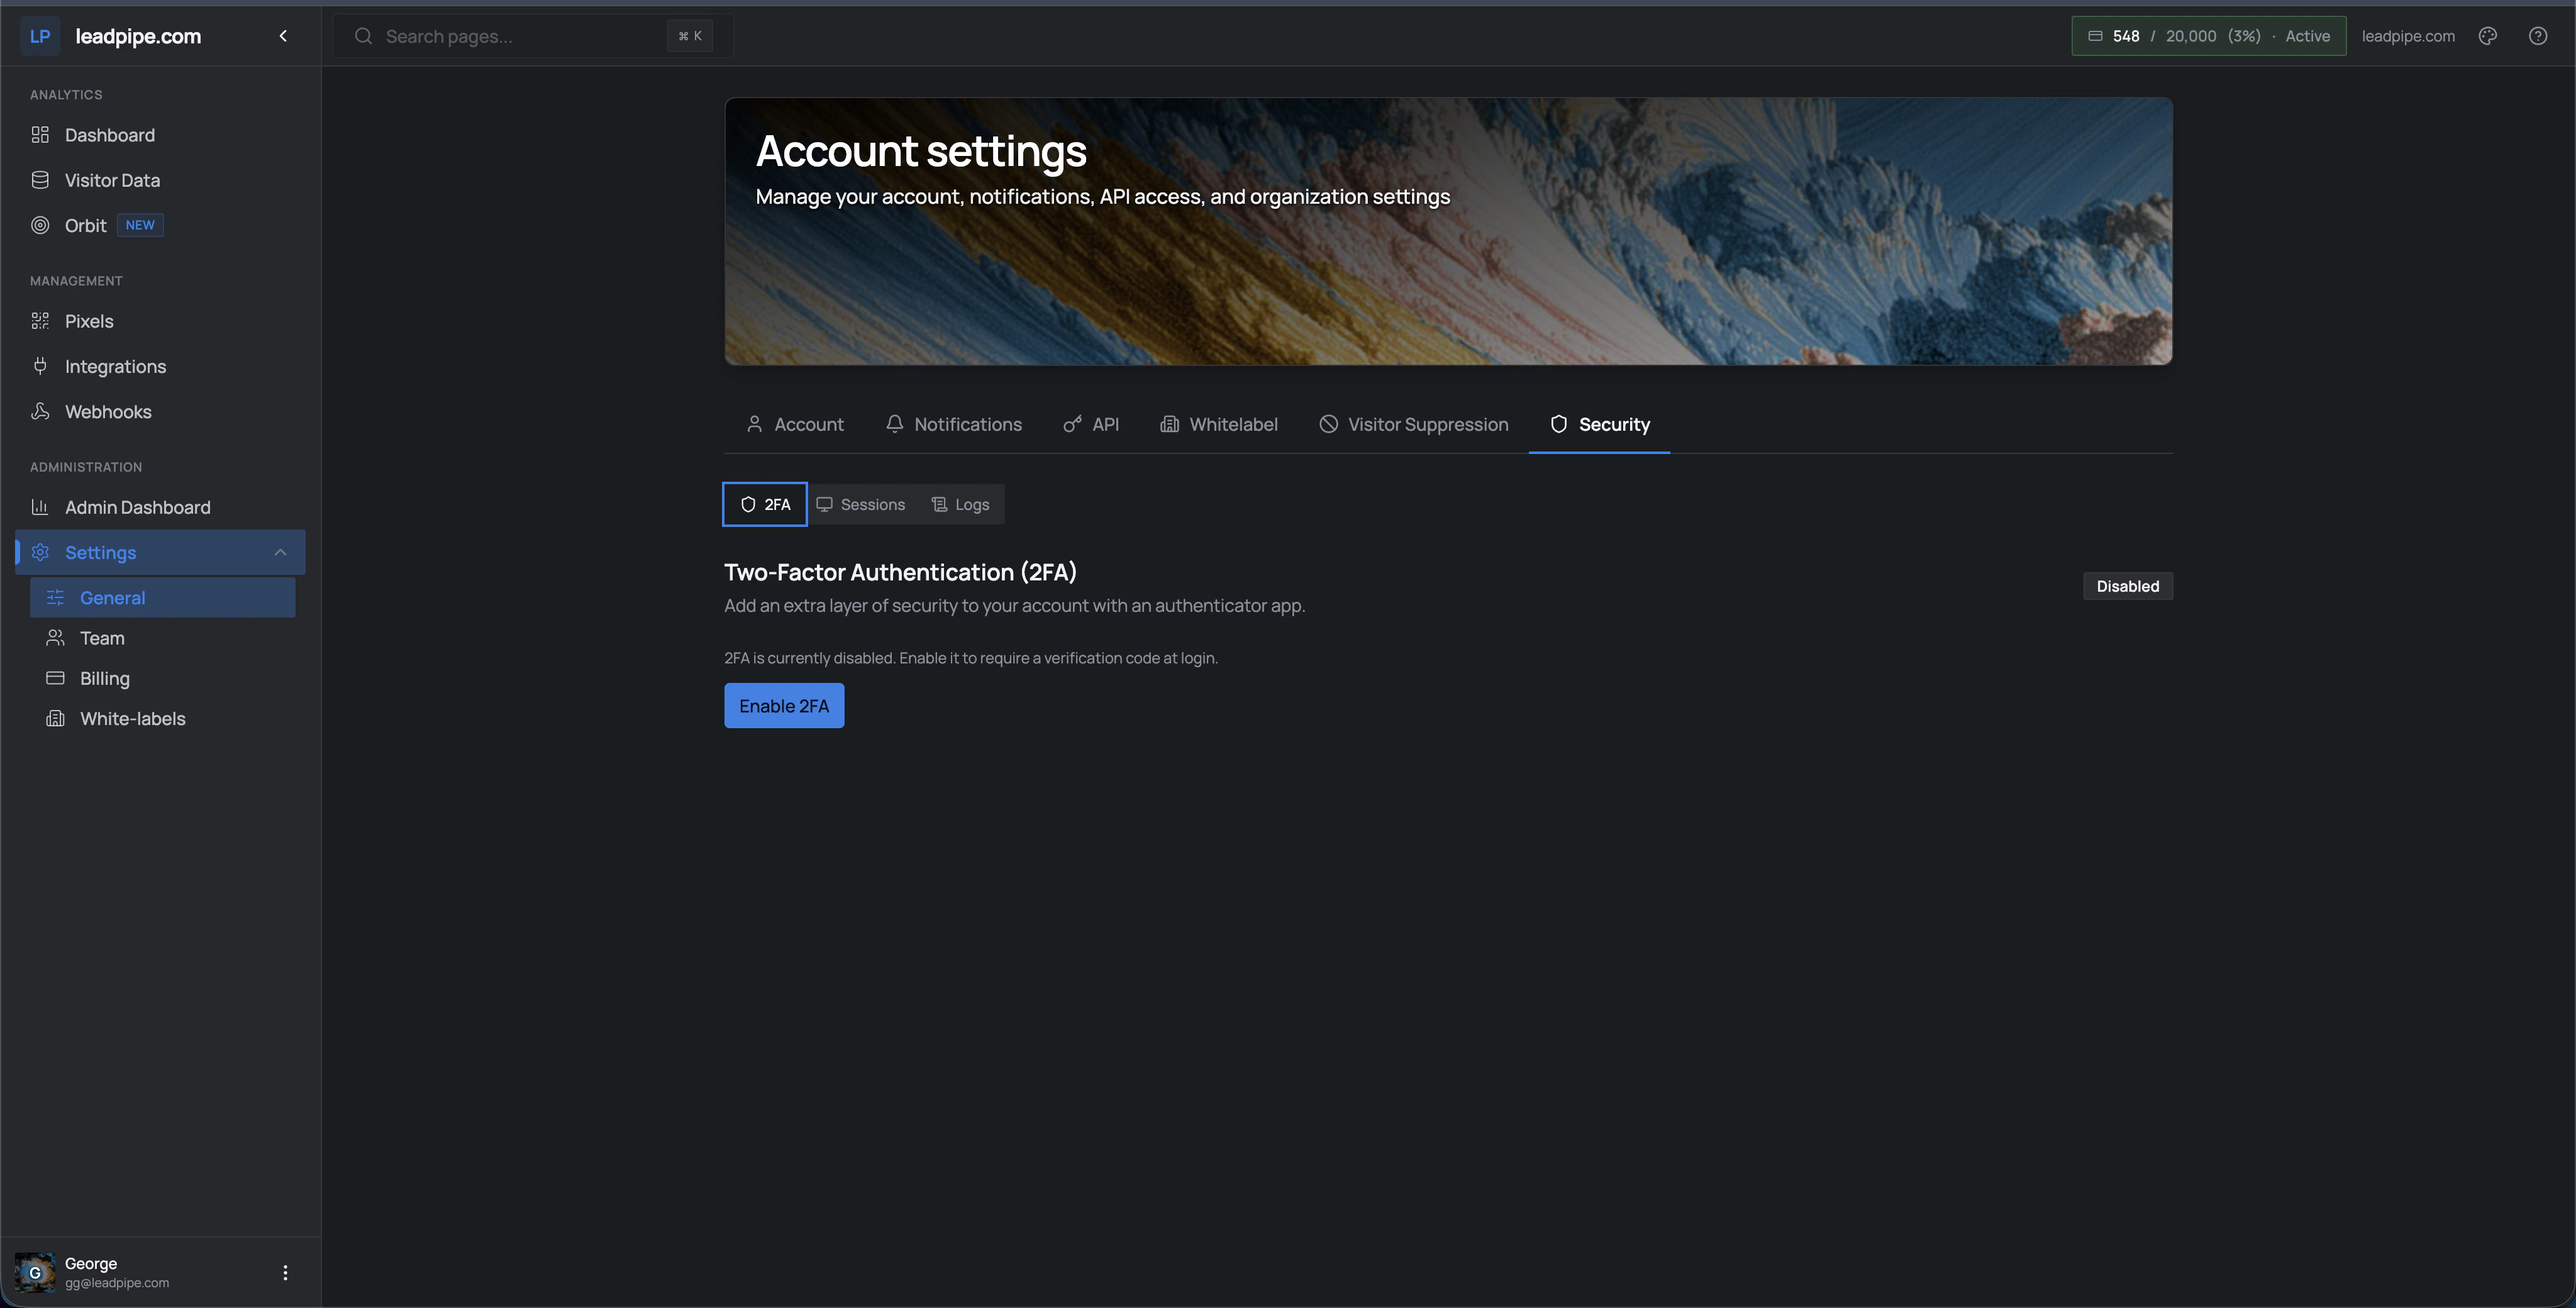This screenshot has width=2576, height=1308.
Task: Open the Integrations page
Action: (x=115, y=366)
